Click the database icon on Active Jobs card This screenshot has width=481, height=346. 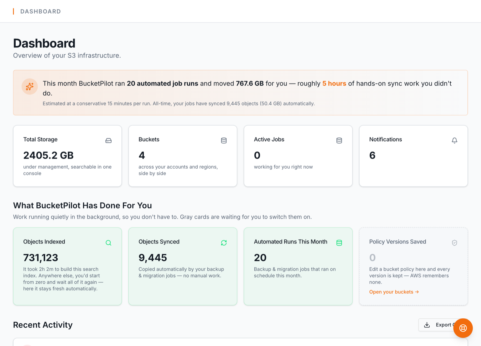click(339, 140)
